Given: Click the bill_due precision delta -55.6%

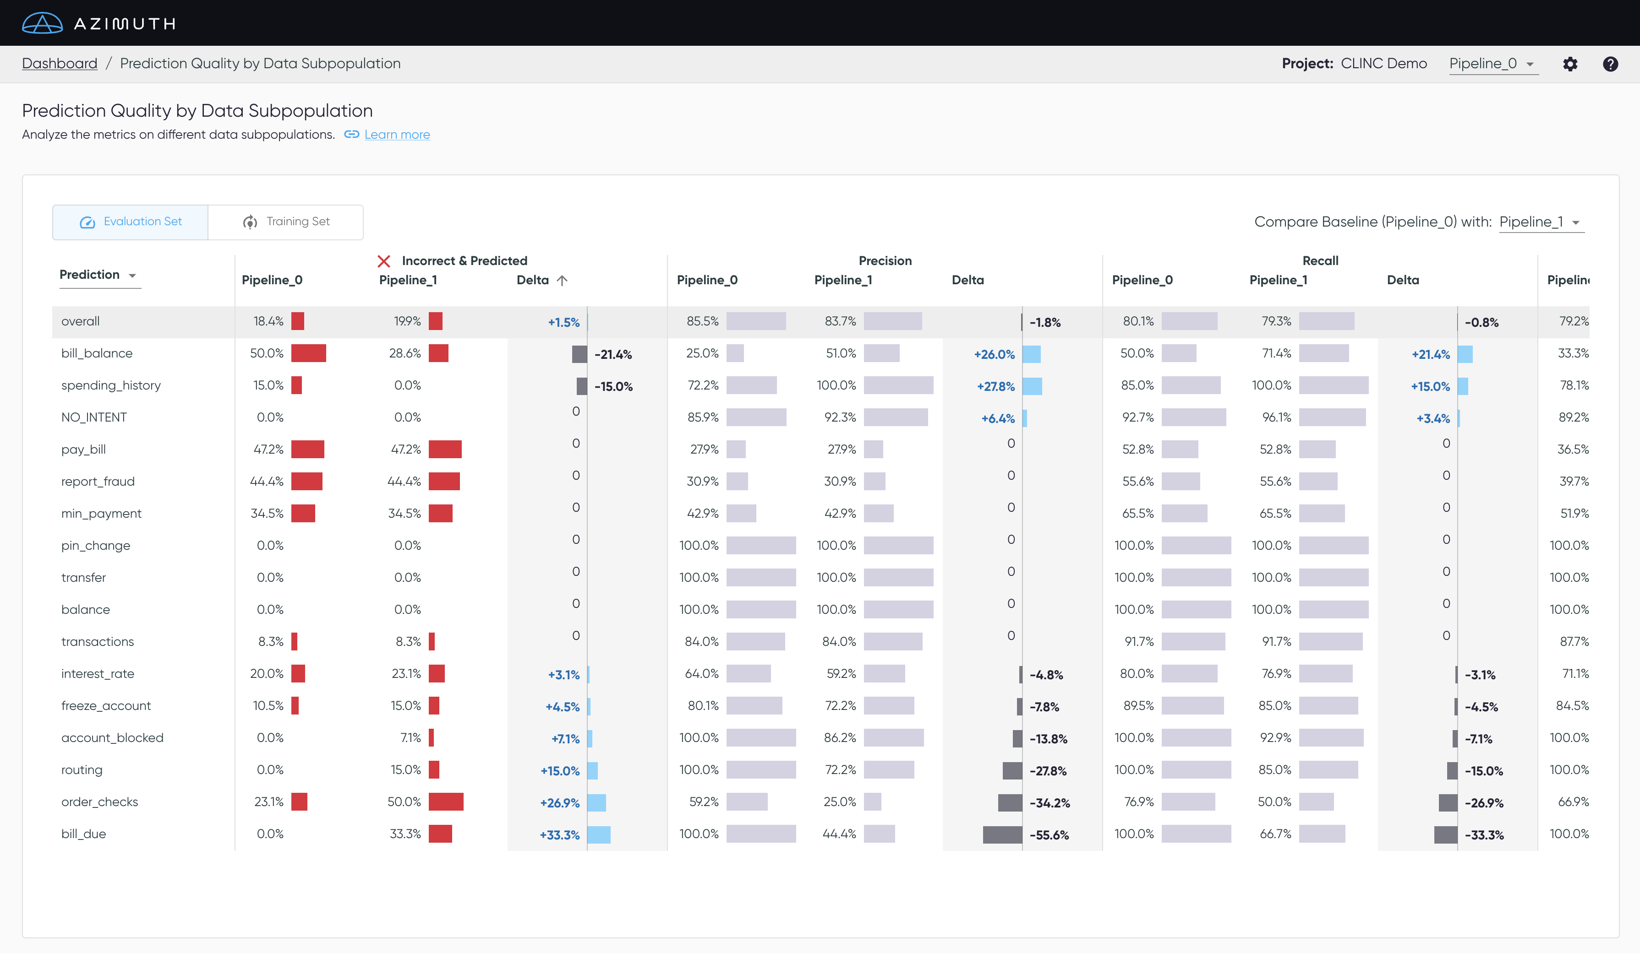Looking at the screenshot, I should tap(1049, 835).
